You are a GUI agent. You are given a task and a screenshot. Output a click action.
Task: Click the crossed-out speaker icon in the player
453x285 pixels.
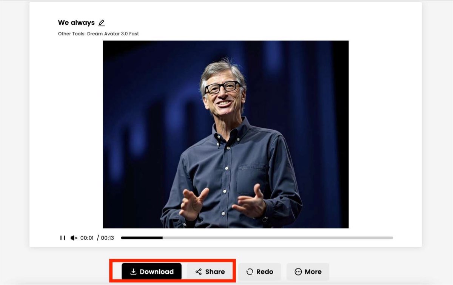coord(75,238)
